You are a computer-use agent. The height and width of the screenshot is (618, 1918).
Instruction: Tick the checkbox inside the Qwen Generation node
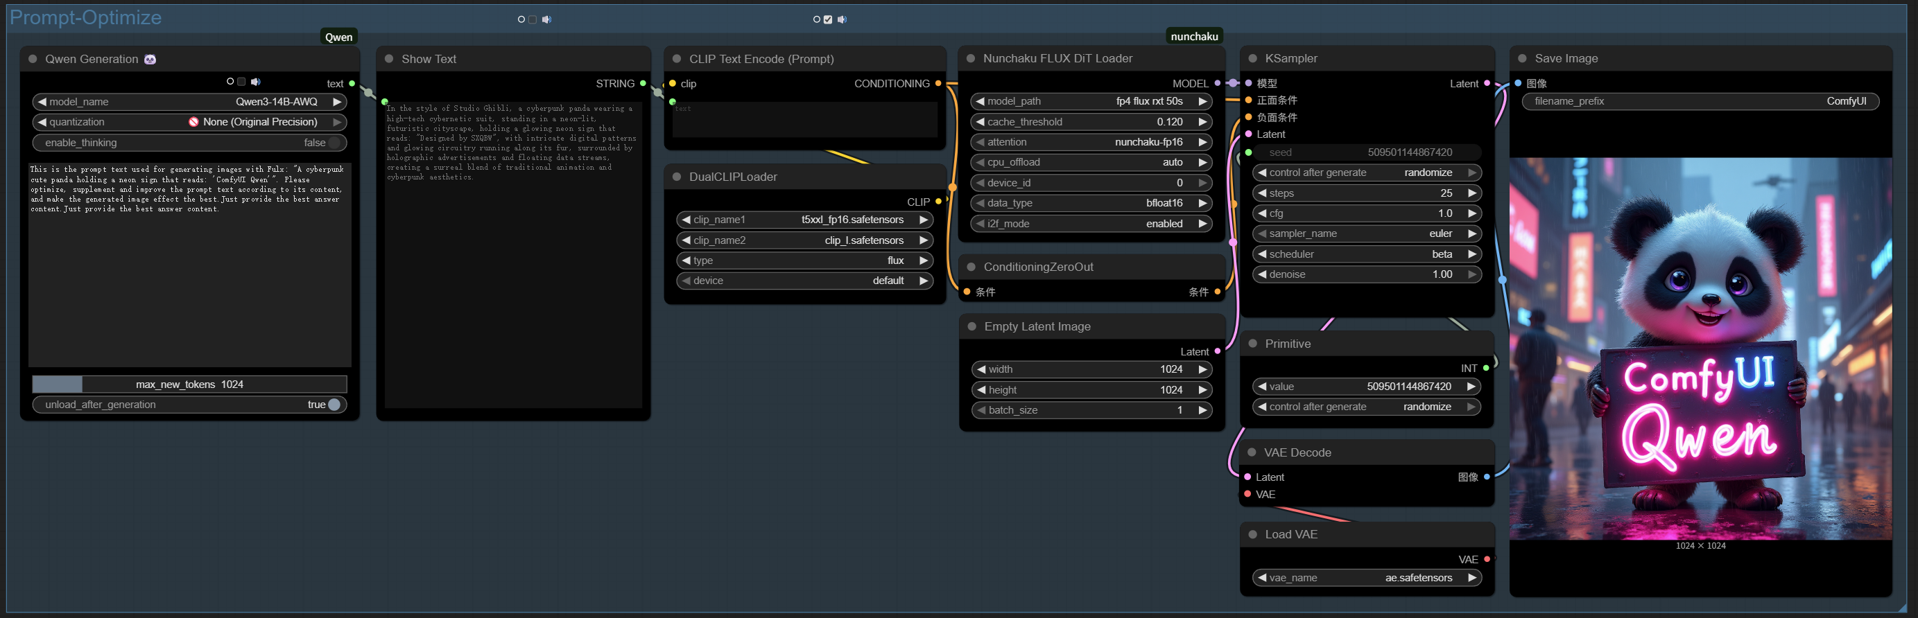[241, 82]
